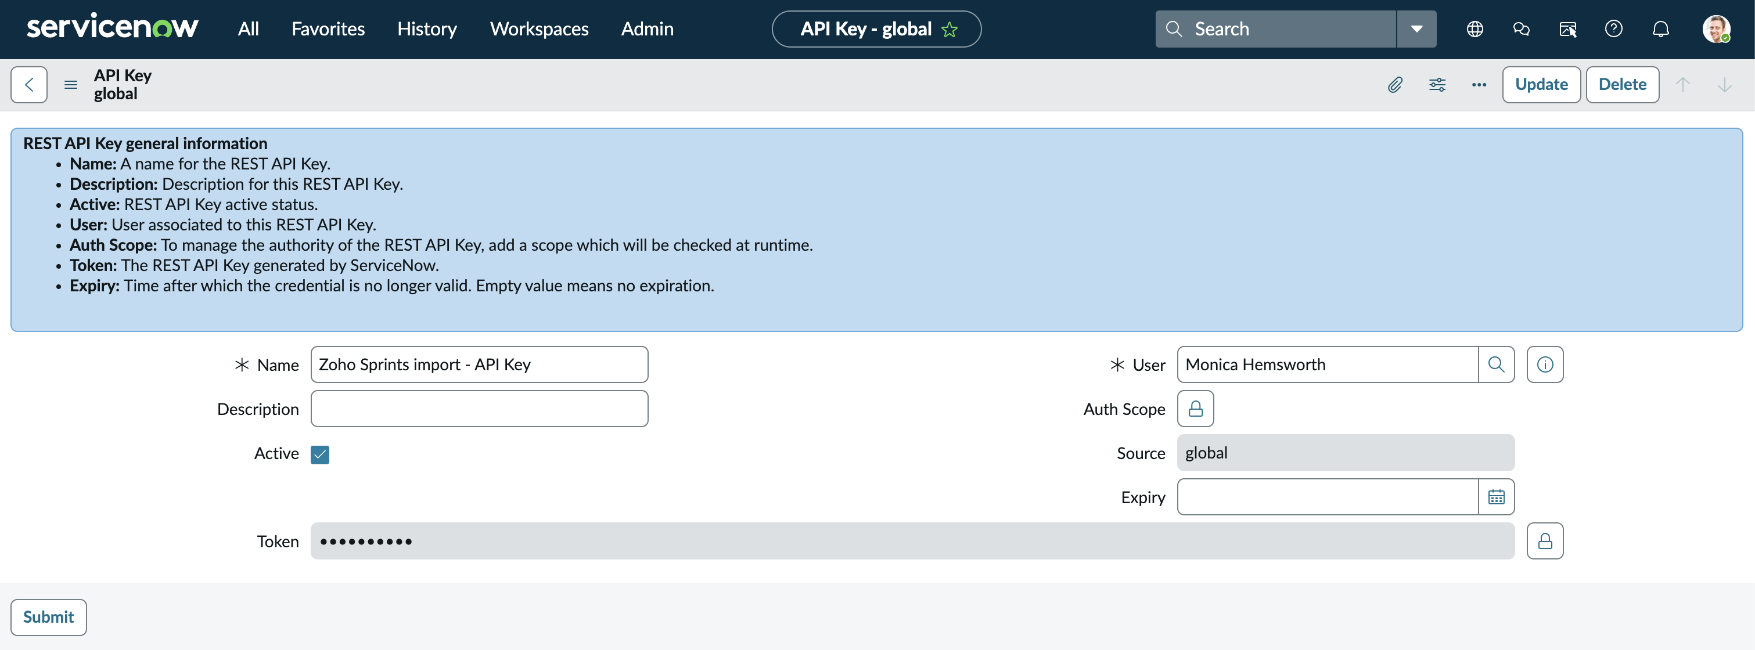Open the form context hamburger menu
The image size is (1755, 650).
(x=70, y=84)
